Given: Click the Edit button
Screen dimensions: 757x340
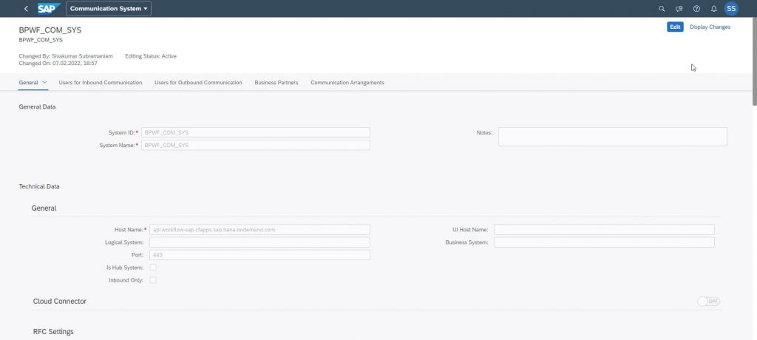Looking at the screenshot, I should tap(675, 27).
